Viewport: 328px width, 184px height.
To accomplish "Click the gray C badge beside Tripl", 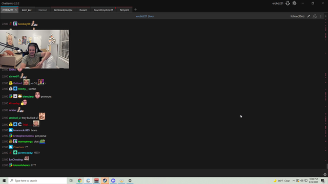I will tap(20, 124).
